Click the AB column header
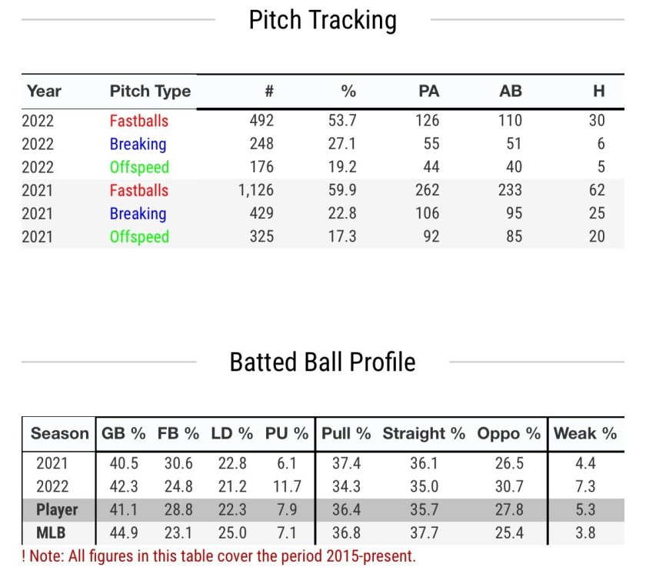This screenshot has height=577, width=646. pos(510,92)
